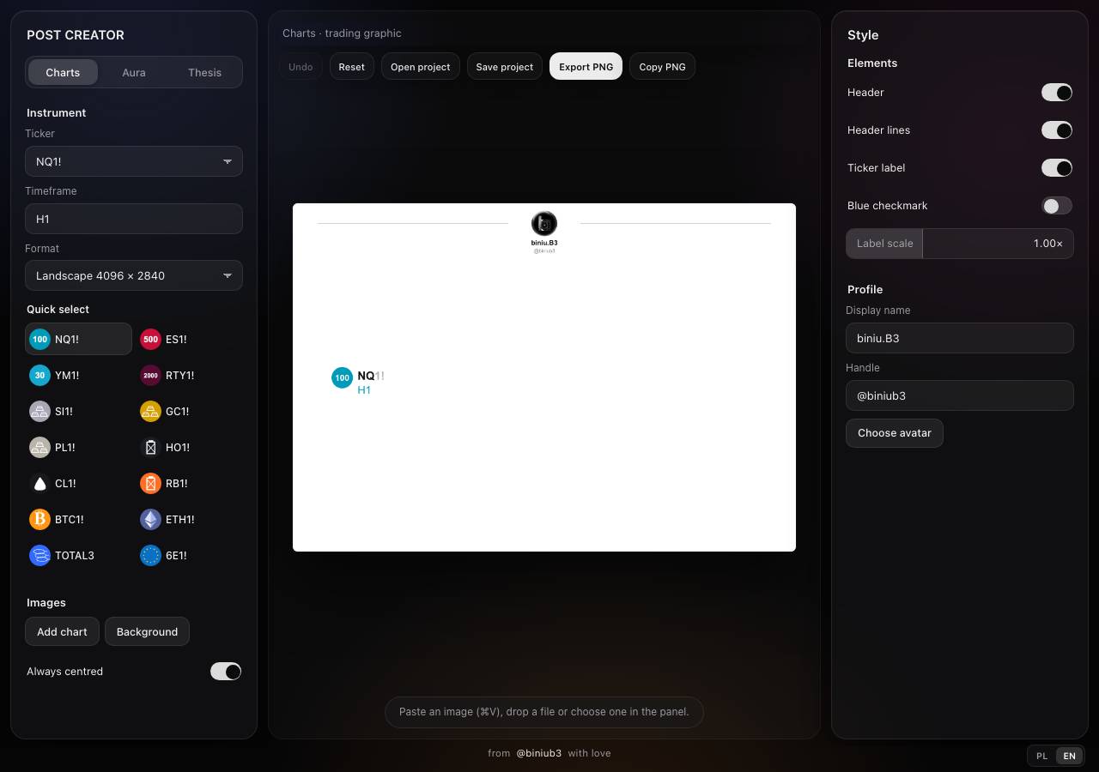Click the Timeframe field showing H1

pos(134,219)
